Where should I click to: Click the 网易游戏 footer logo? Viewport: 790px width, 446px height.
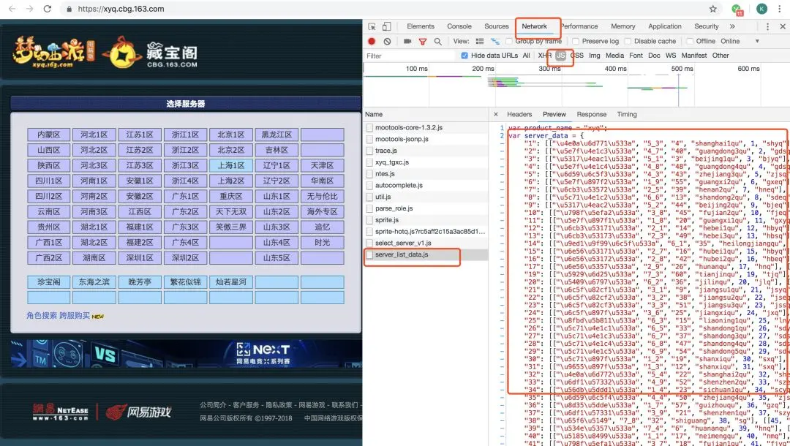(x=138, y=412)
